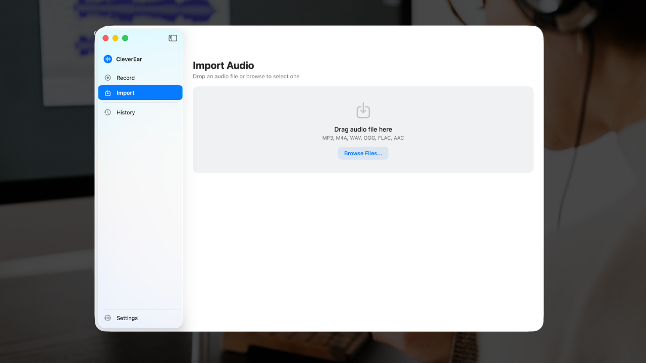Click the Drag audio file here label
646x363 pixels.
363,129
